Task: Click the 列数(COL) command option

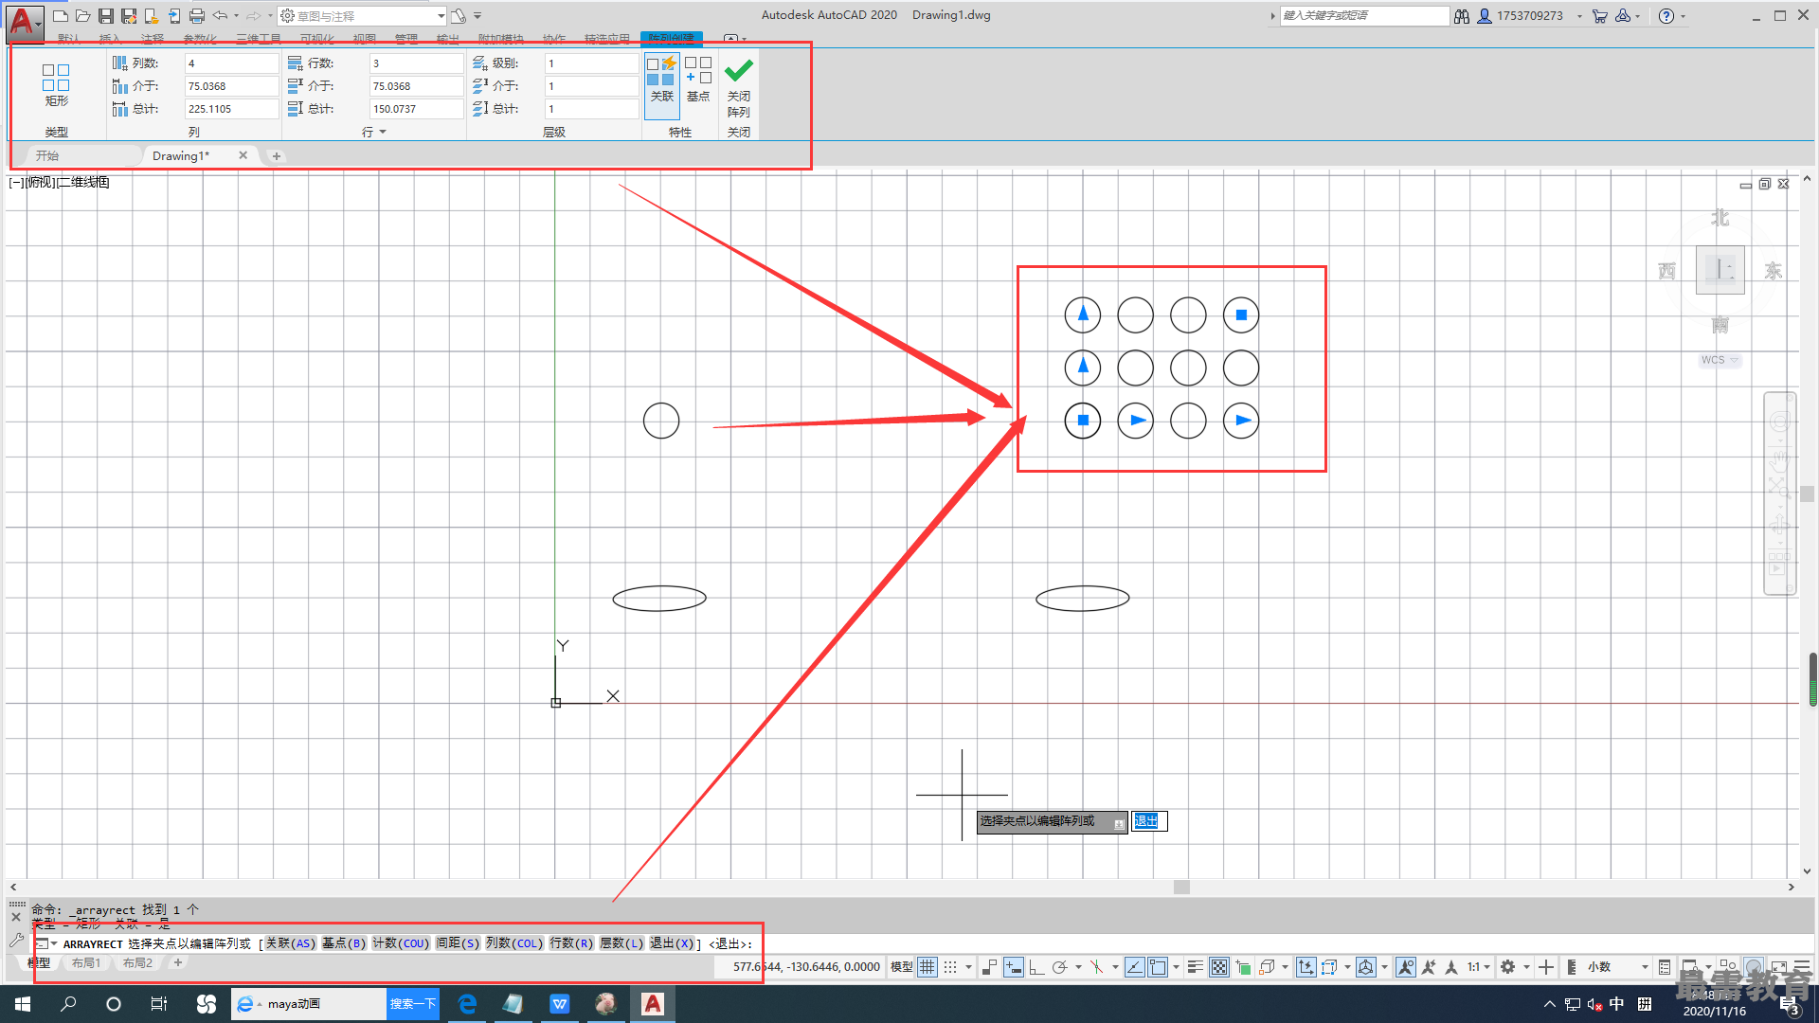Action: pos(514,943)
